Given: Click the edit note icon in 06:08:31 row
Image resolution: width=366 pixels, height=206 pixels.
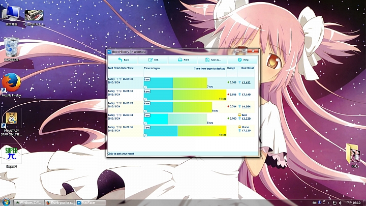Looking at the screenshot, I should (145, 99).
